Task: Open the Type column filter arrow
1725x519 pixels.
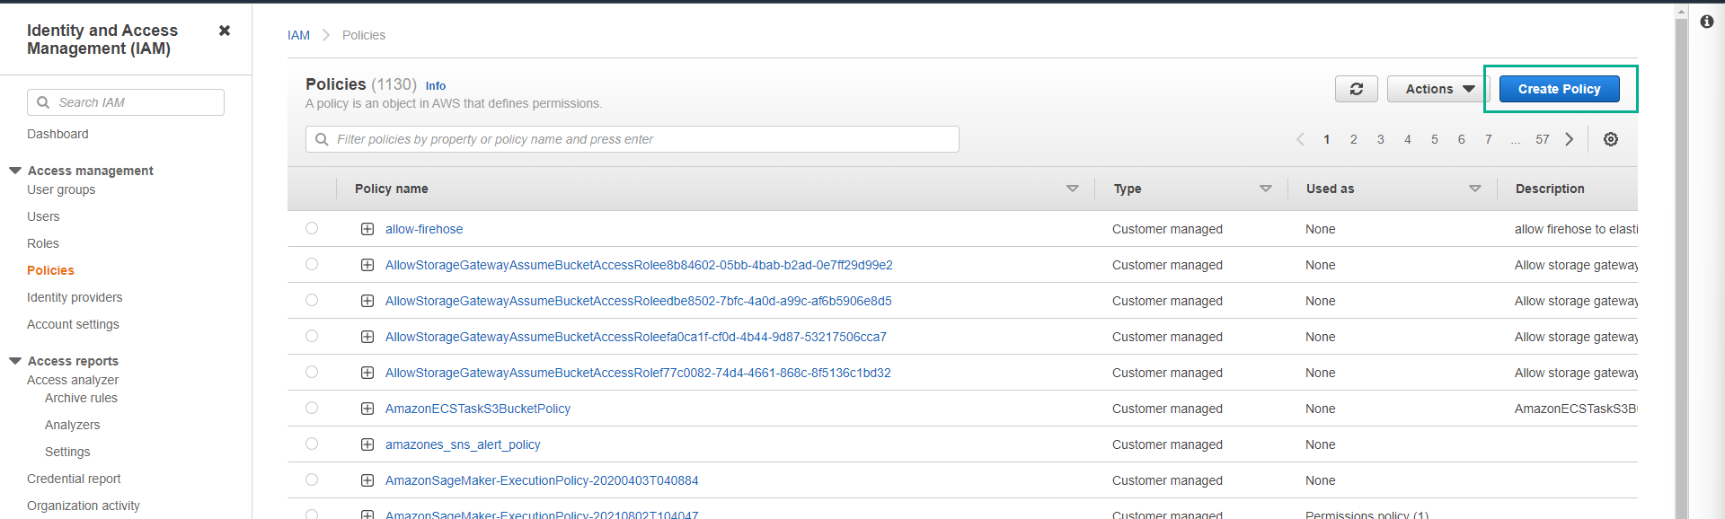Action: tap(1266, 189)
